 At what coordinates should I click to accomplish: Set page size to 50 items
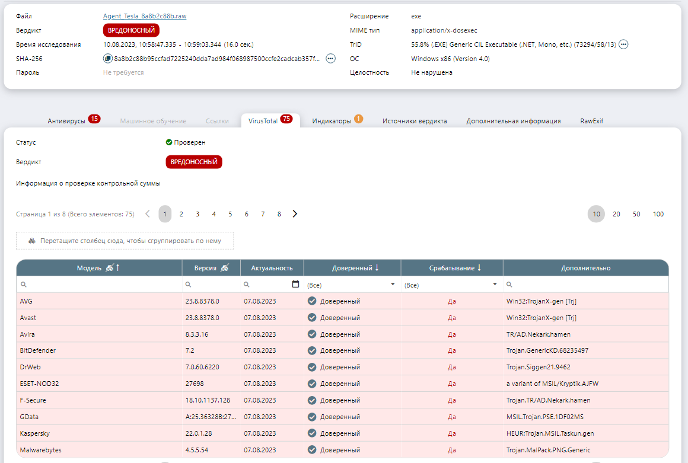click(636, 214)
